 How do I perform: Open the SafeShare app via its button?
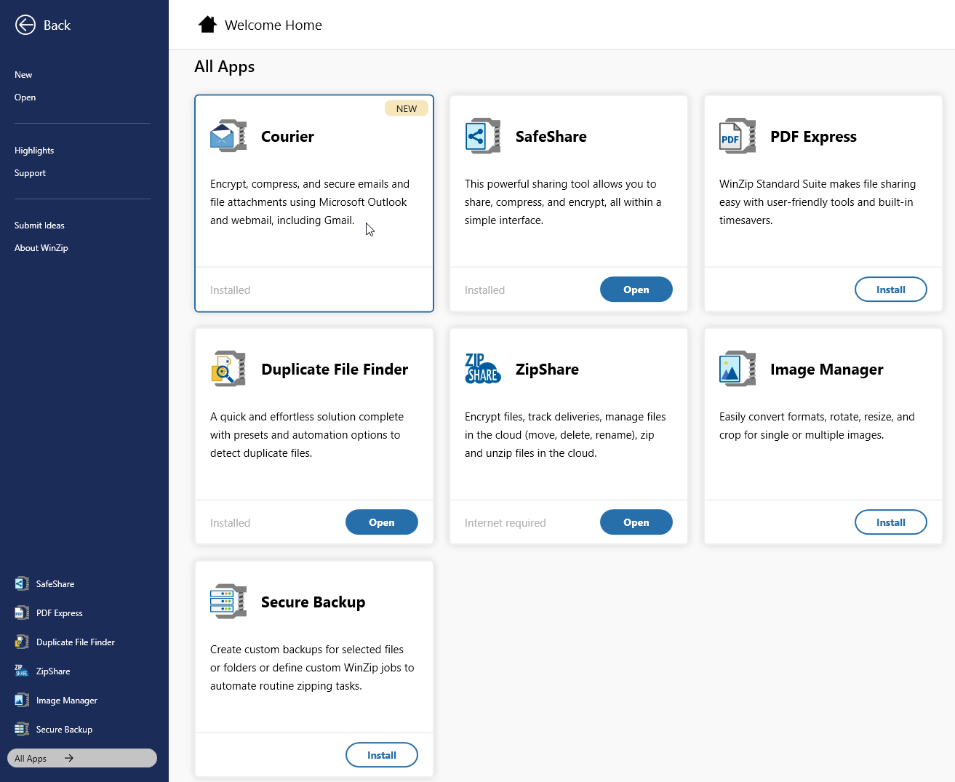click(636, 290)
